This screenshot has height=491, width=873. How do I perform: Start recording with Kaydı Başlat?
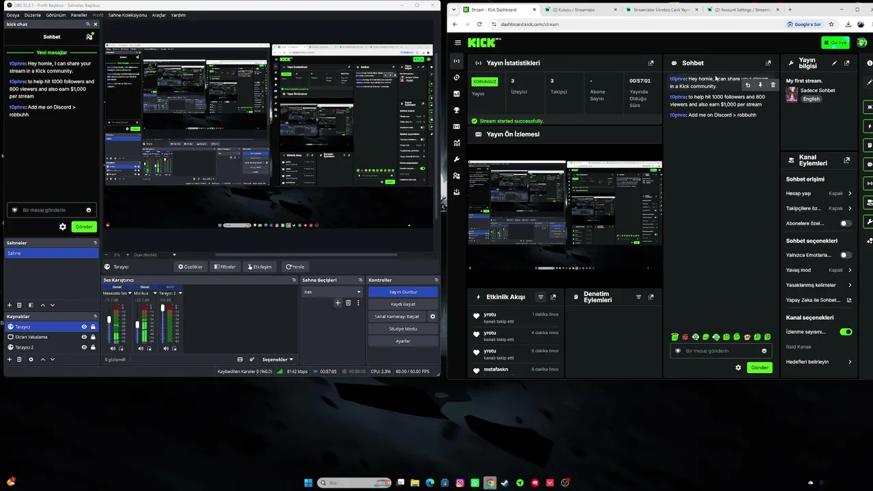click(403, 304)
